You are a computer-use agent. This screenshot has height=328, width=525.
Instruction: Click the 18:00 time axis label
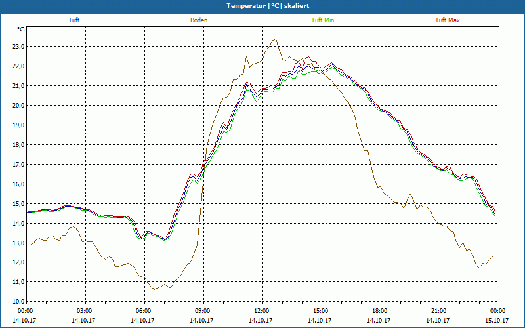(381, 311)
